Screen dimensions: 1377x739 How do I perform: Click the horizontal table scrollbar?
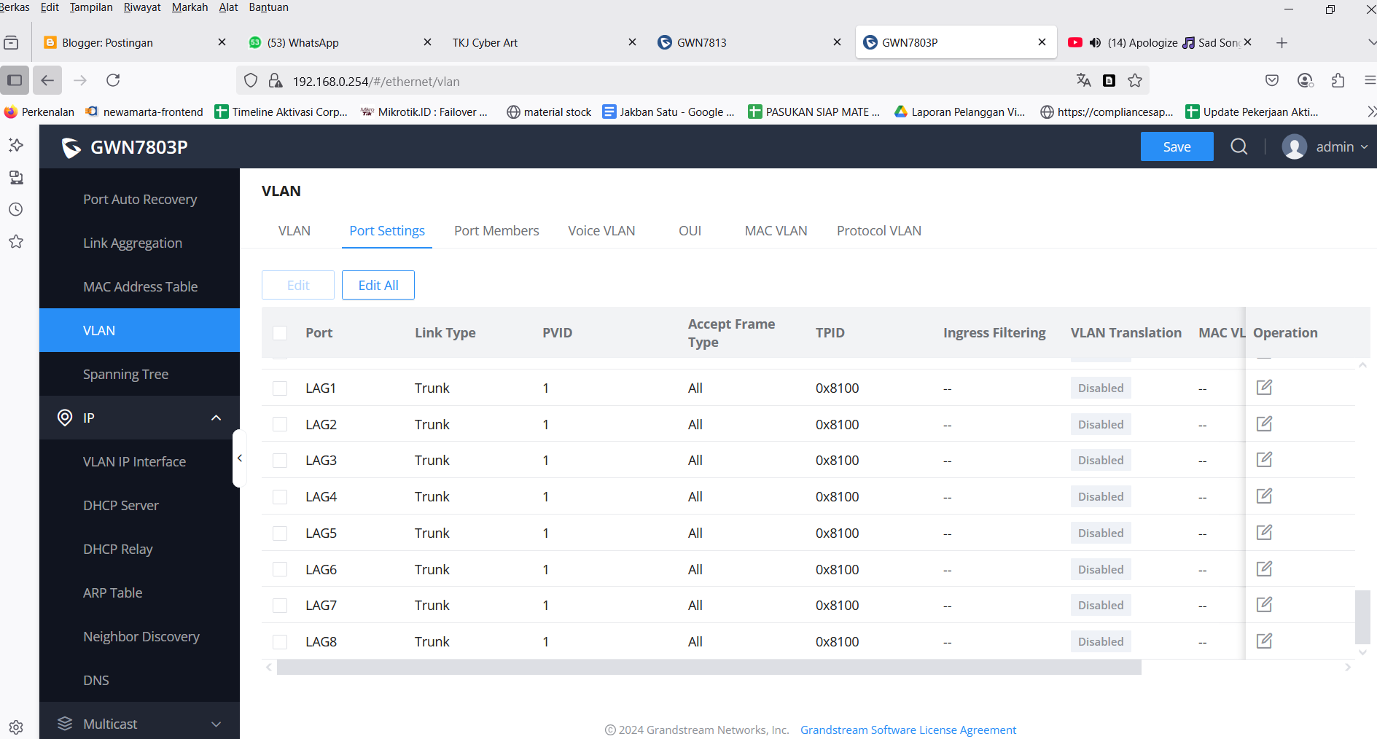(709, 667)
